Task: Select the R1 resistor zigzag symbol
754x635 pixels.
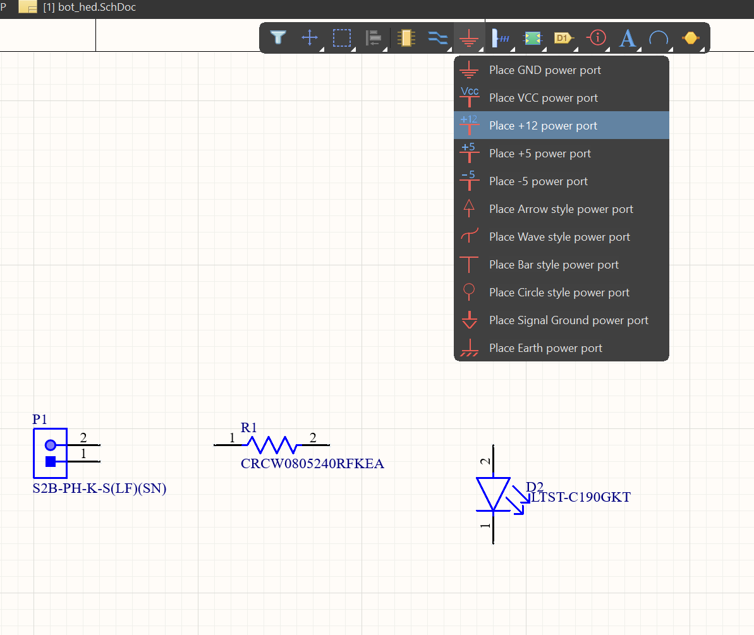Action: [x=272, y=445]
